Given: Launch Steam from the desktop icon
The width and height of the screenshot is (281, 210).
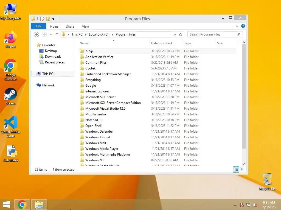Looking at the screenshot, I should click(x=11, y=97).
